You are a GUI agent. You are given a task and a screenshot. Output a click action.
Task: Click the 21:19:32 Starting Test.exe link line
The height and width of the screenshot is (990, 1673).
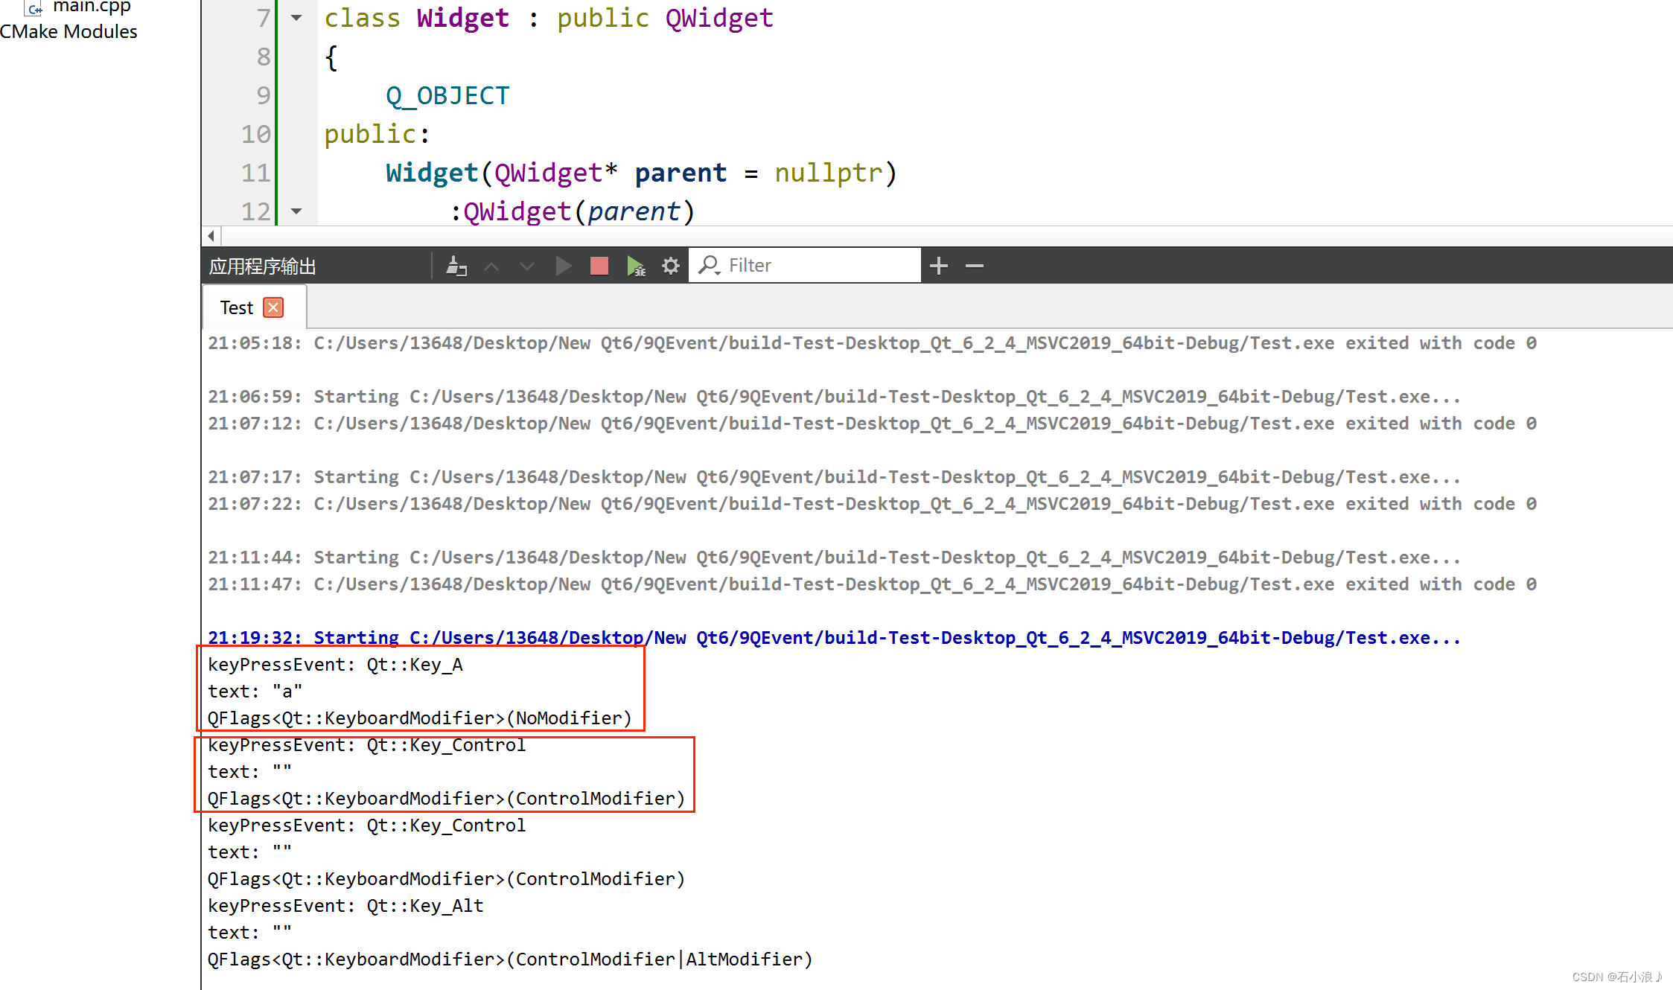834,638
